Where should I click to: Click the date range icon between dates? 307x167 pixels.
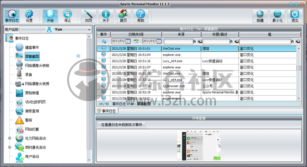coord(136,41)
